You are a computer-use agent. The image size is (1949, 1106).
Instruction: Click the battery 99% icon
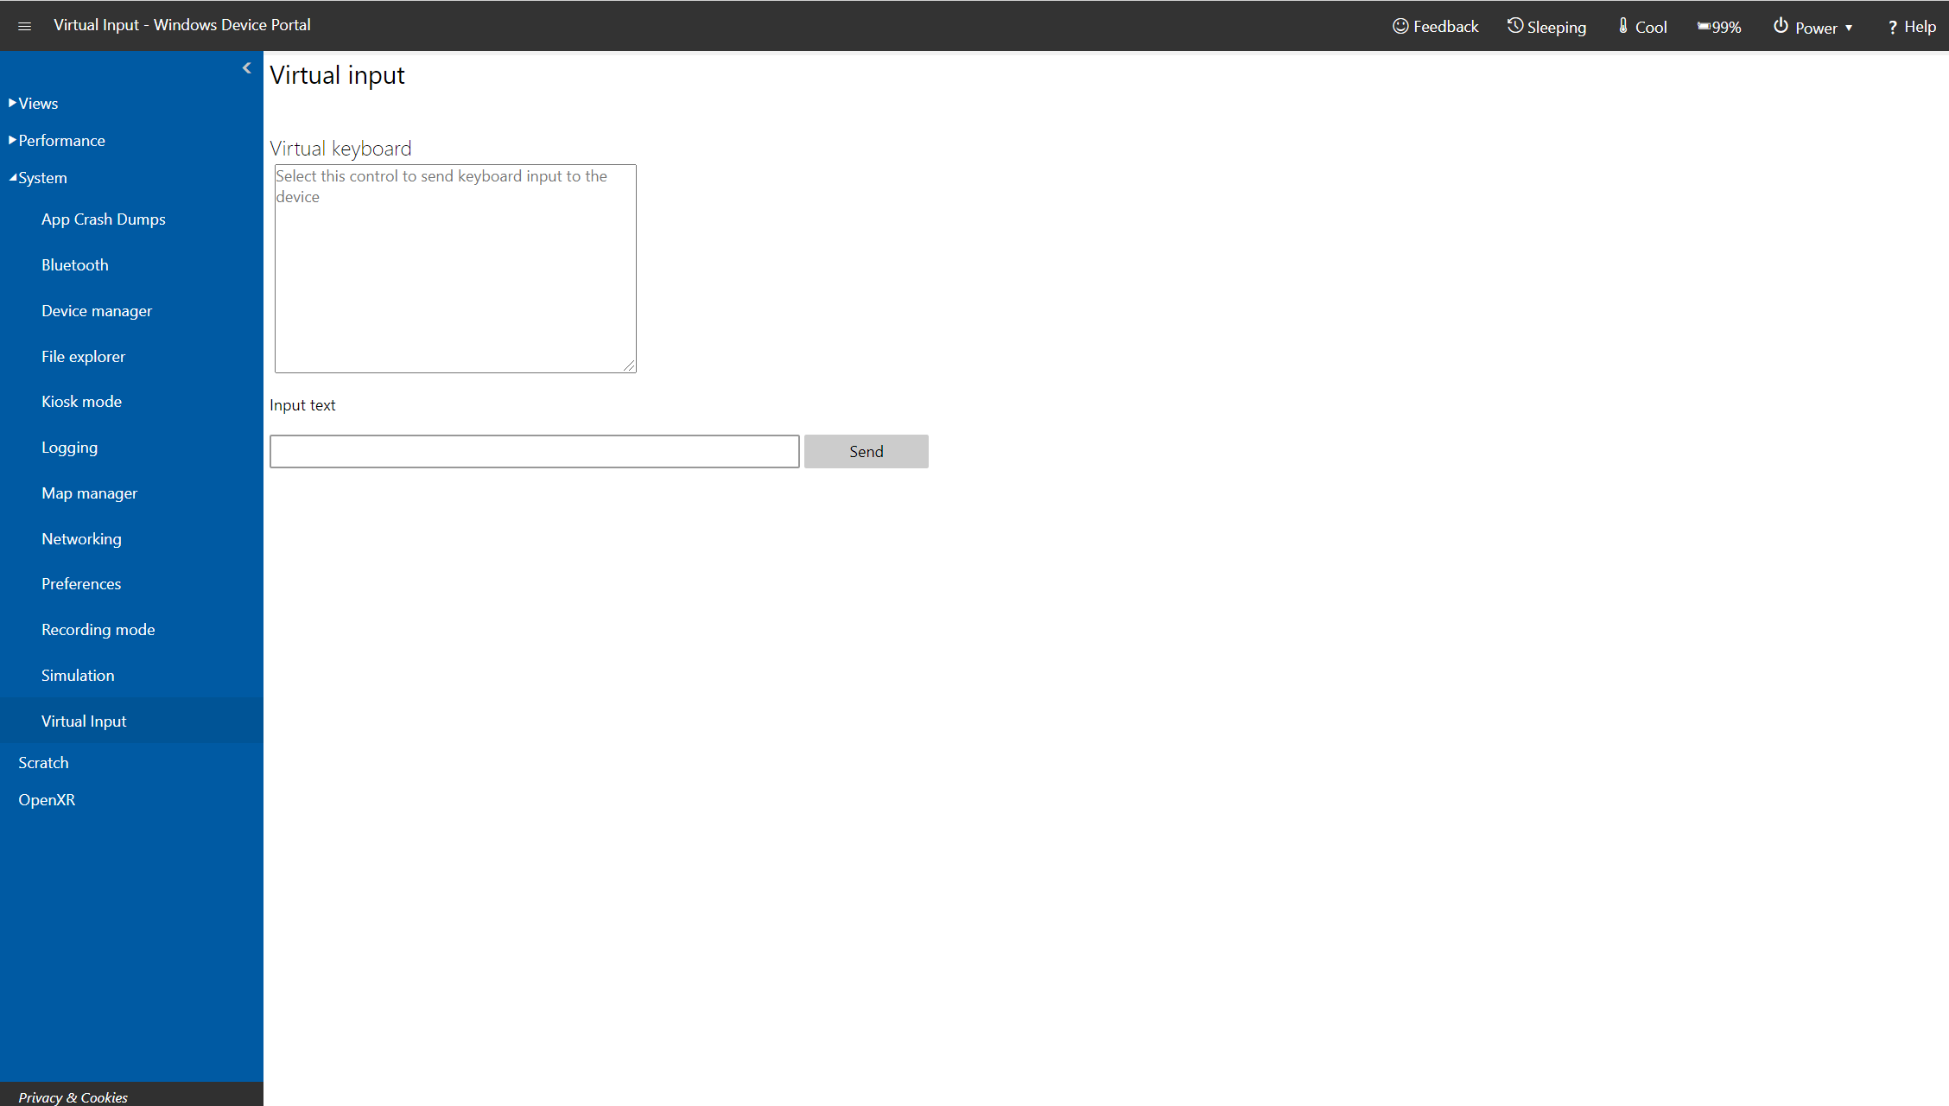1720,25
